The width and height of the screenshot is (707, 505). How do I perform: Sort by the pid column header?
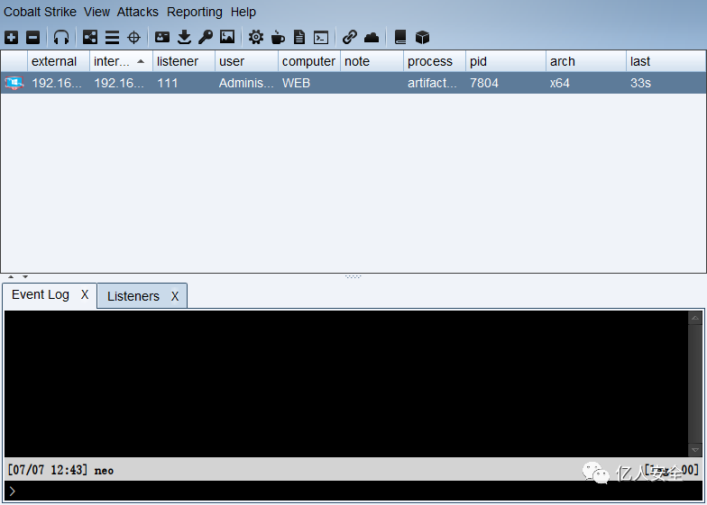click(x=506, y=61)
